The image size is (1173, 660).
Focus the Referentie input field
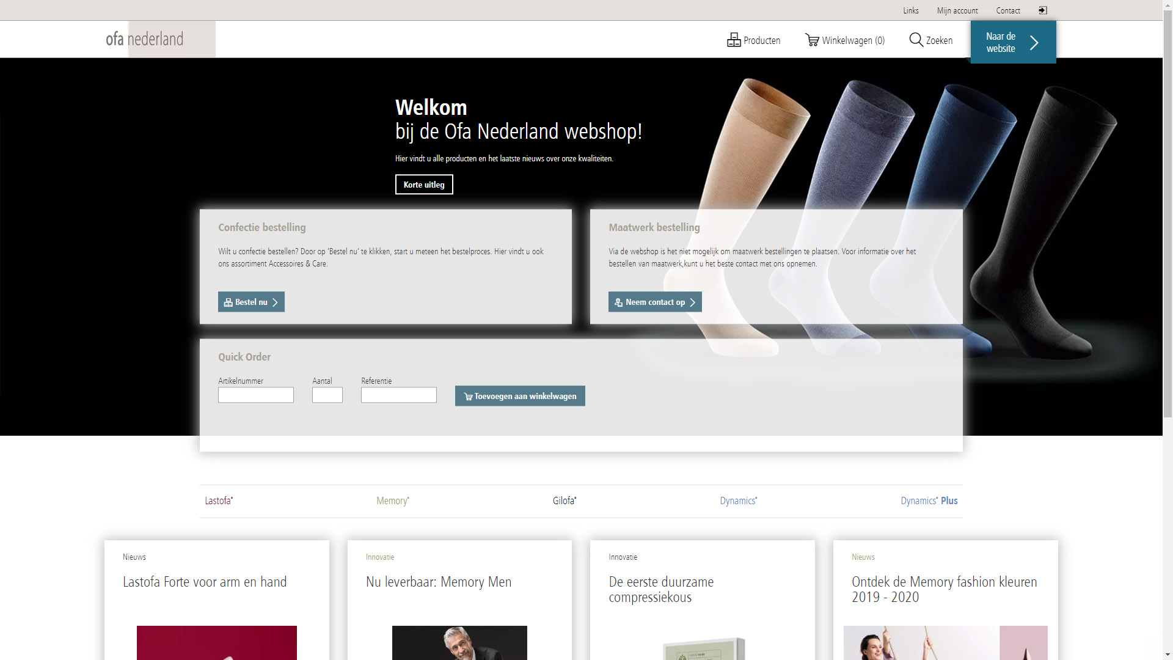click(x=399, y=395)
